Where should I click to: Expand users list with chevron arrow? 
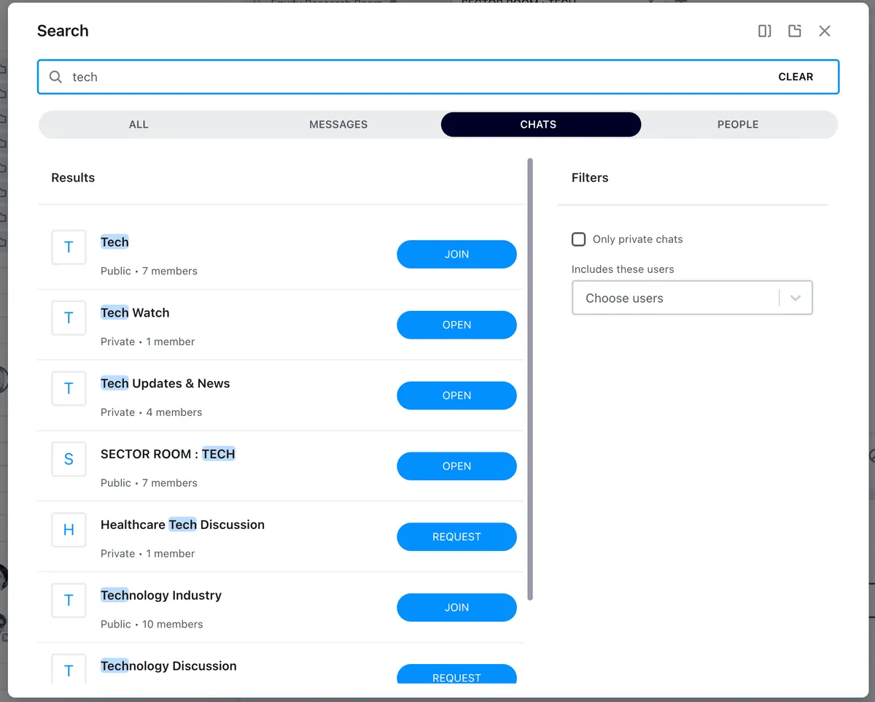coord(796,298)
